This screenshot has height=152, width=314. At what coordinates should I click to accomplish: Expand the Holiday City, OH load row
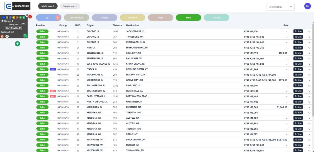(x=309, y=75)
